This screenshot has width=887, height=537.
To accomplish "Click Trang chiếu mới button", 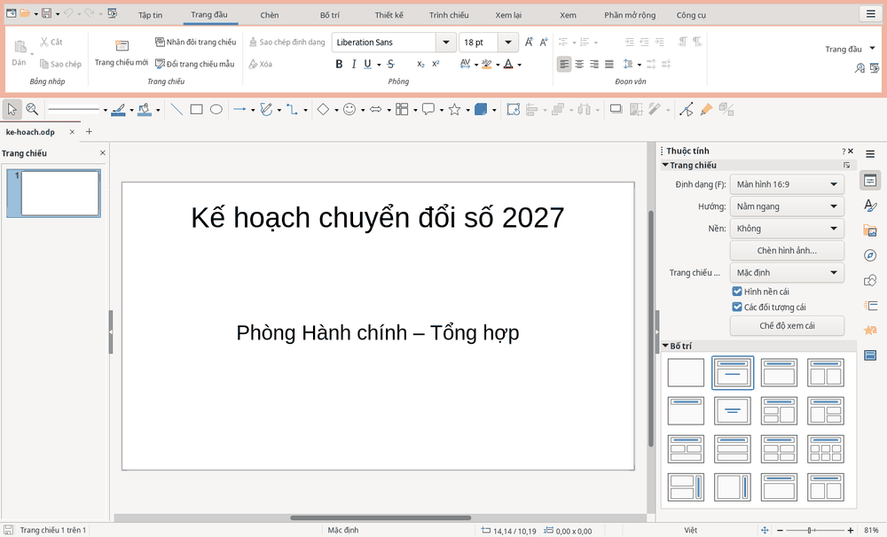I will pyautogui.click(x=121, y=53).
